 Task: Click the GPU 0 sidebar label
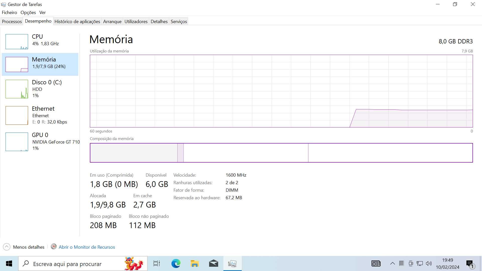coord(40,135)
